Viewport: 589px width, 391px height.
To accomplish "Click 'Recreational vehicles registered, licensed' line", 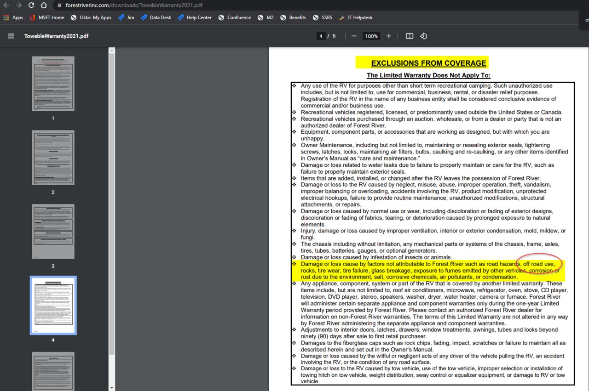I will 432,112.
